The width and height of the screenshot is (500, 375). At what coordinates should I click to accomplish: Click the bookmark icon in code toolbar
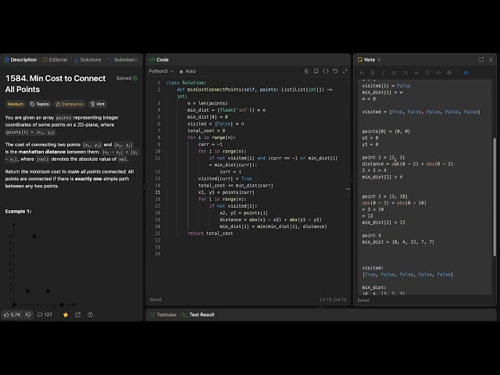click(316, 71)
